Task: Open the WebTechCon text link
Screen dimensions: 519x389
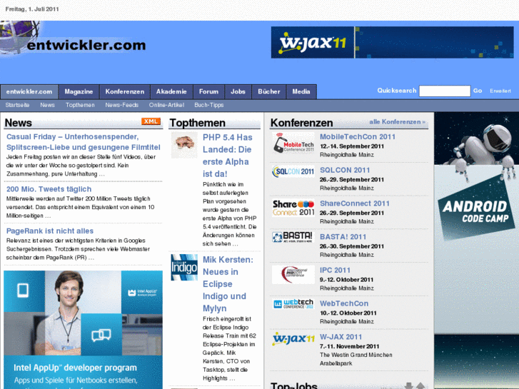Action: [x=344, y=303]
